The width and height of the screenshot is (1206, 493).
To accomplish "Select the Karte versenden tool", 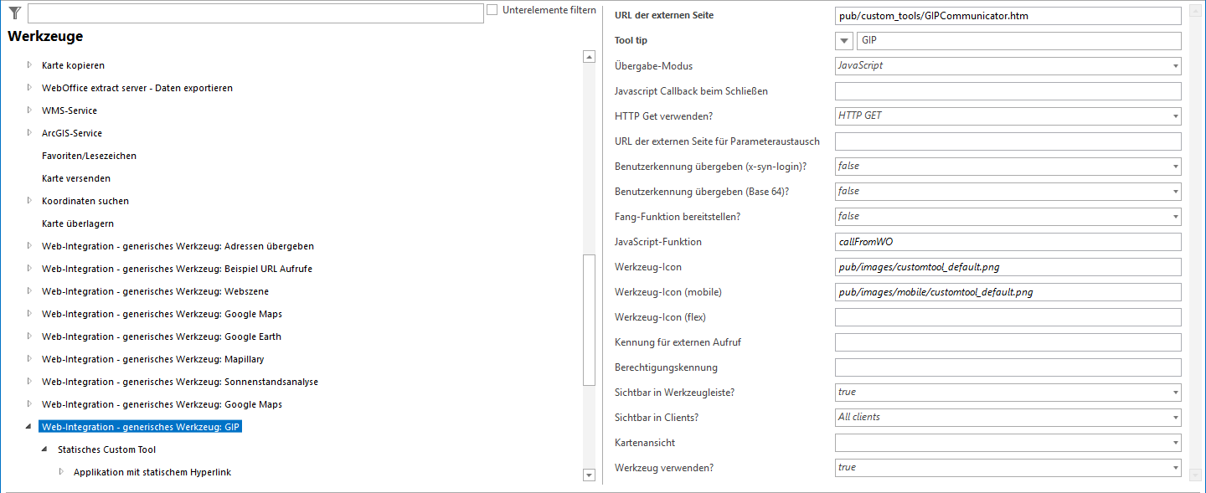I will [x=76, y=177].
